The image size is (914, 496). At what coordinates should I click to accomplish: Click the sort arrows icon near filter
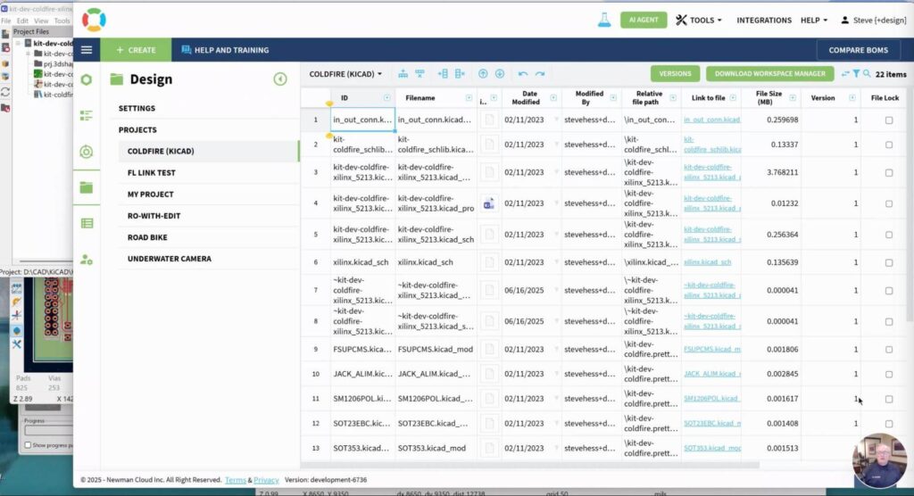click(845, 74)
